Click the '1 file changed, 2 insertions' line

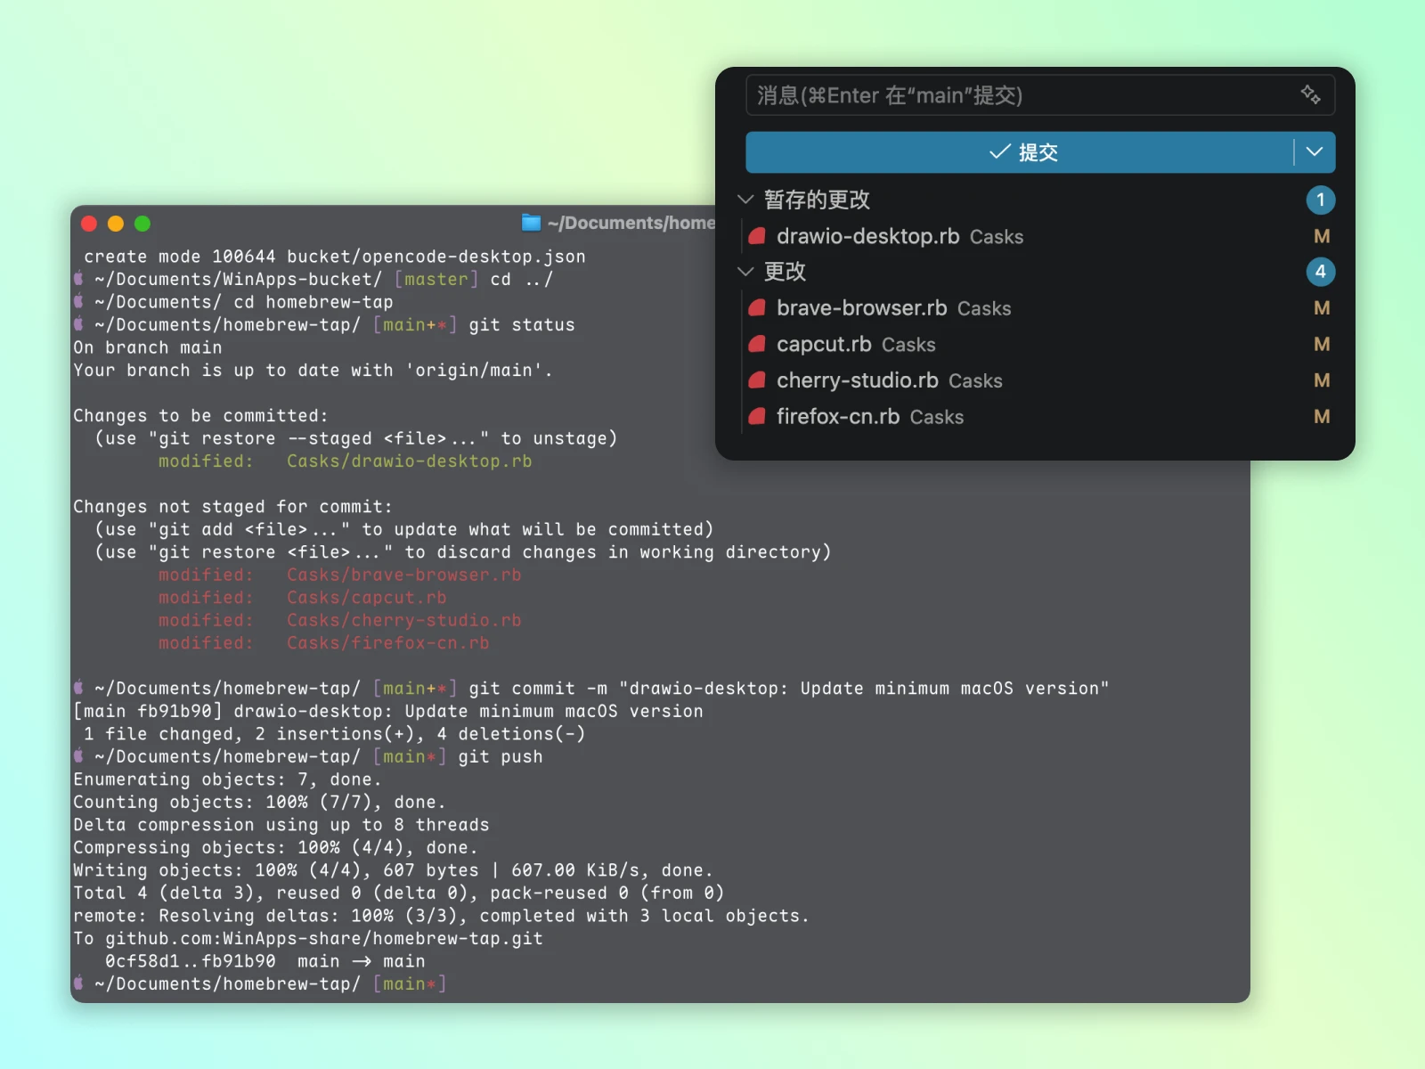coord(335,735)
